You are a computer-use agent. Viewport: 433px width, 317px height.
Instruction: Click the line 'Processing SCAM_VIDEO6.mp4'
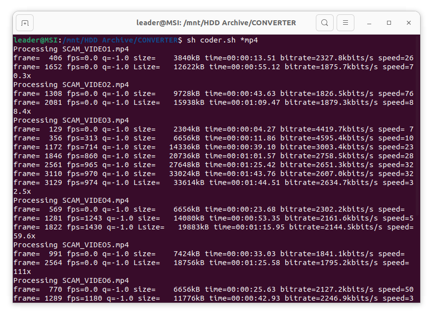[71, 280]
